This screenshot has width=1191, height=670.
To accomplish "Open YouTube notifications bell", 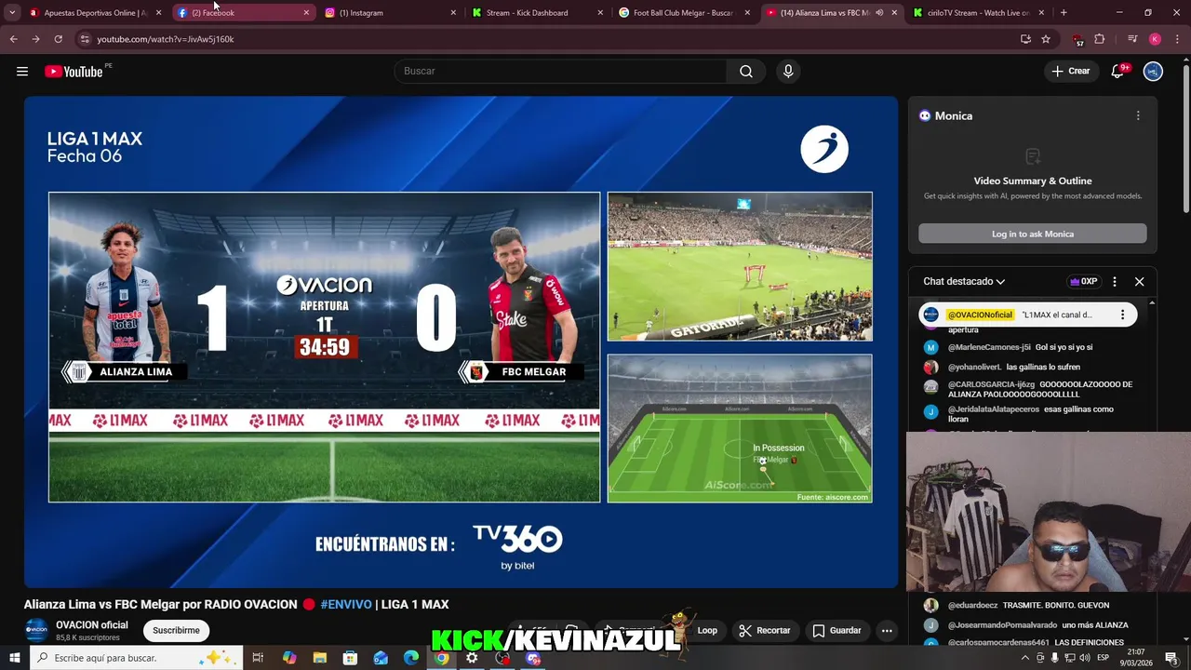I will [x=1118, y=72].
